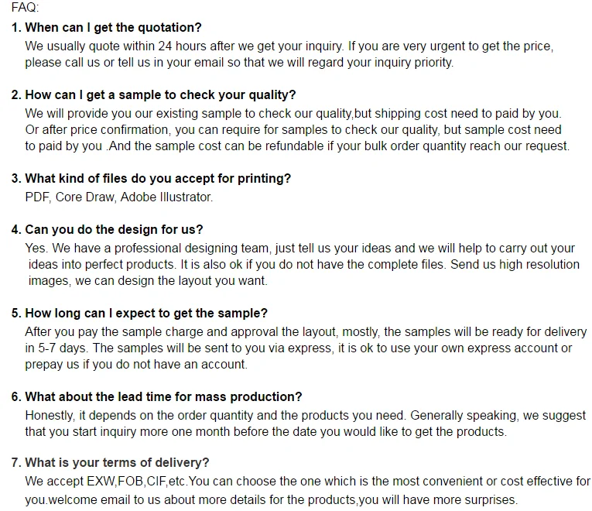Click the line "images, we can design the layout you want"
Viewport: 592px width, 511px height.
pyautogui.click(x=148, y=280)
